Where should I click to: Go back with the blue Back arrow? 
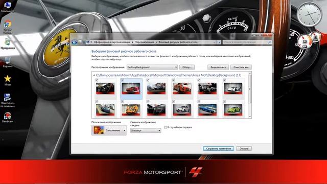pos(75,42)
